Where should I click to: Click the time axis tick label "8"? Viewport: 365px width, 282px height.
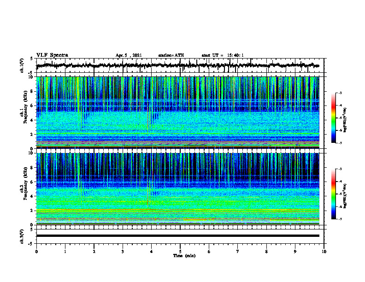point(266,252)
